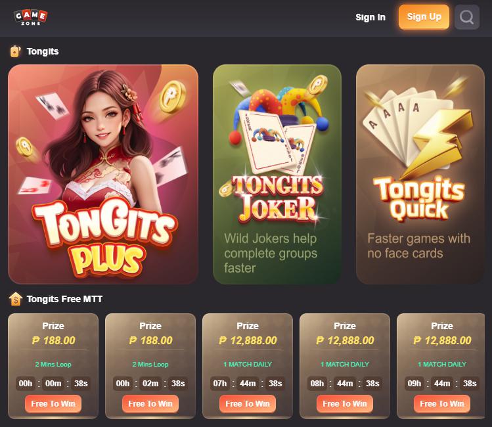Open the Tongits Joker game card
492x427 pixels.
pos(277,174)
